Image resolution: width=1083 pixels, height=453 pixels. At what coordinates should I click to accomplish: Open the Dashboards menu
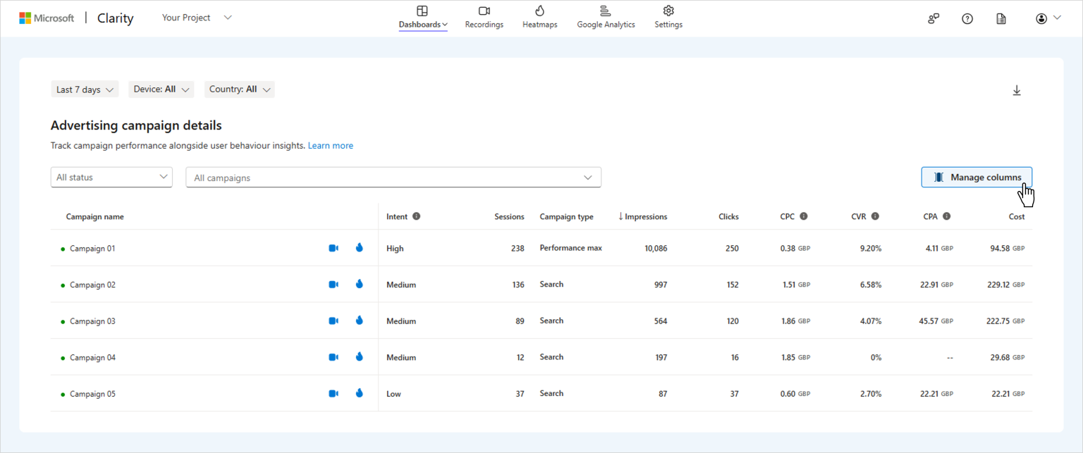422,17
